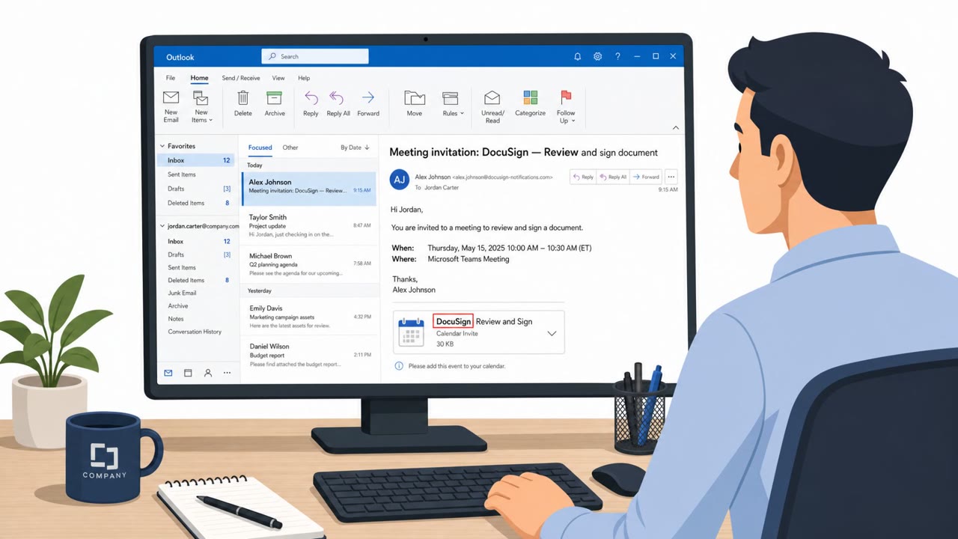Screen dimensions: 958x539
Task: Show the Other inbox tab
Action: [x=290, y=147]
